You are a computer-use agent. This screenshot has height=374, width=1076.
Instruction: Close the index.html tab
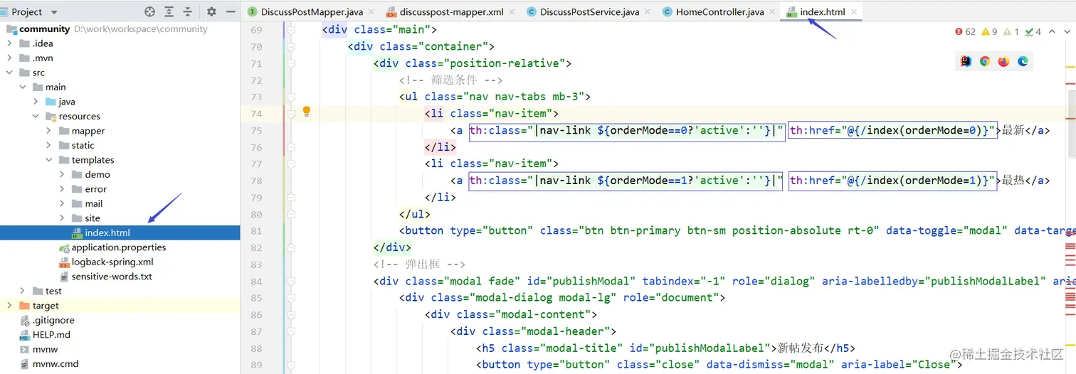pos(854,12)
